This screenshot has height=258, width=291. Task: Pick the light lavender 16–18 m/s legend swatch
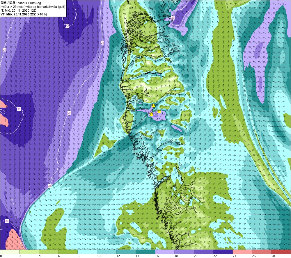coord(165,252)
